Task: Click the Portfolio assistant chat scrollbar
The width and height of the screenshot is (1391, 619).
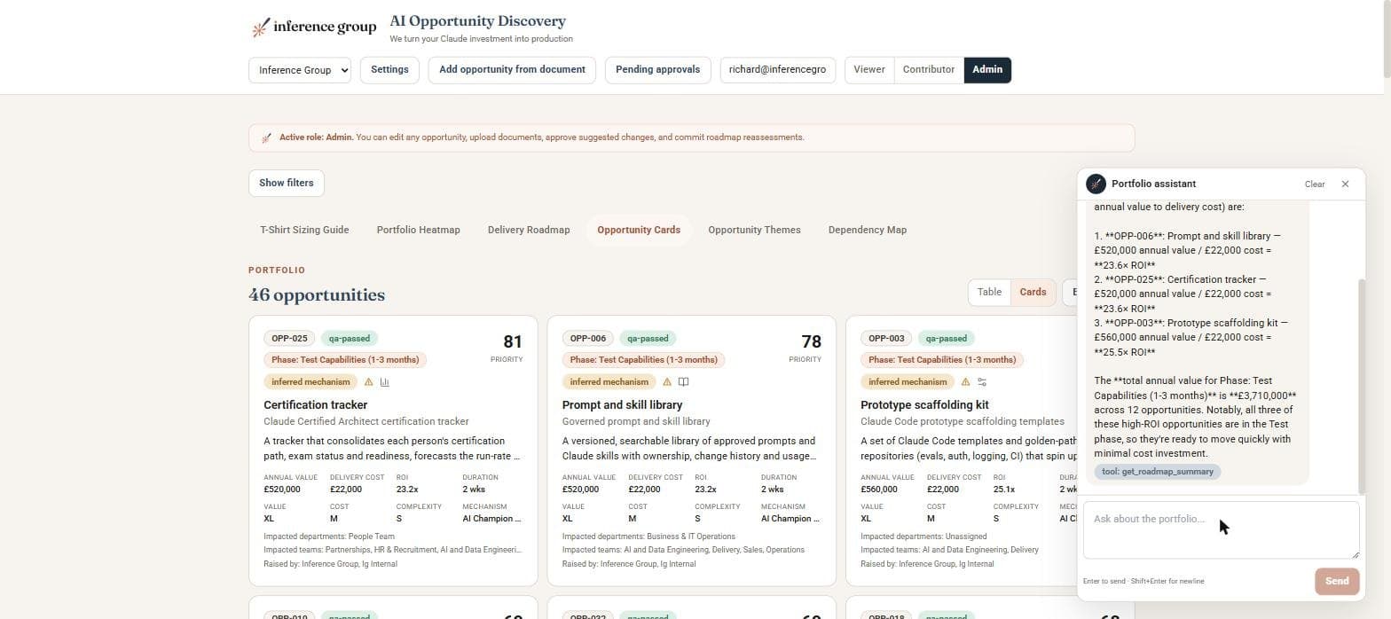Action: [x=1362, y=386]
